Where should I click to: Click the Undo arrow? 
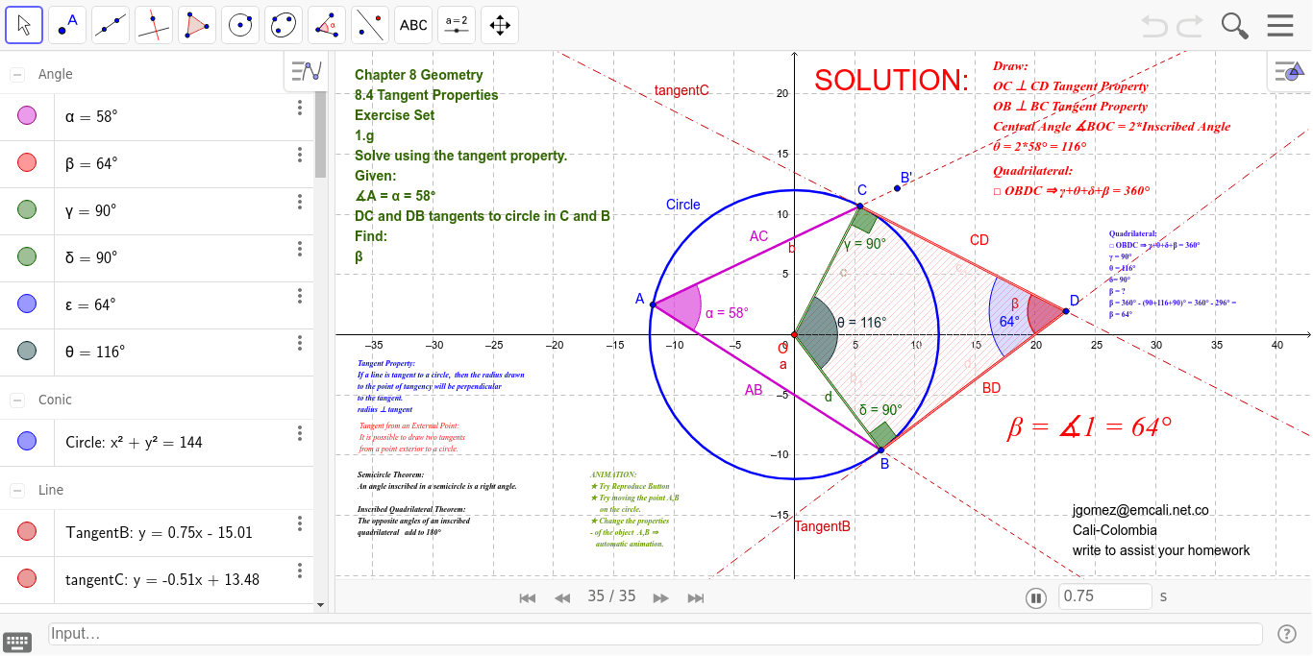tap(1155, 26)
